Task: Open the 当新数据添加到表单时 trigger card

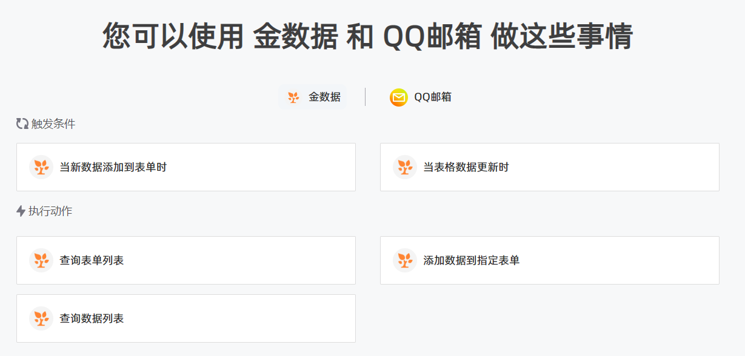Action: point(186,167)
